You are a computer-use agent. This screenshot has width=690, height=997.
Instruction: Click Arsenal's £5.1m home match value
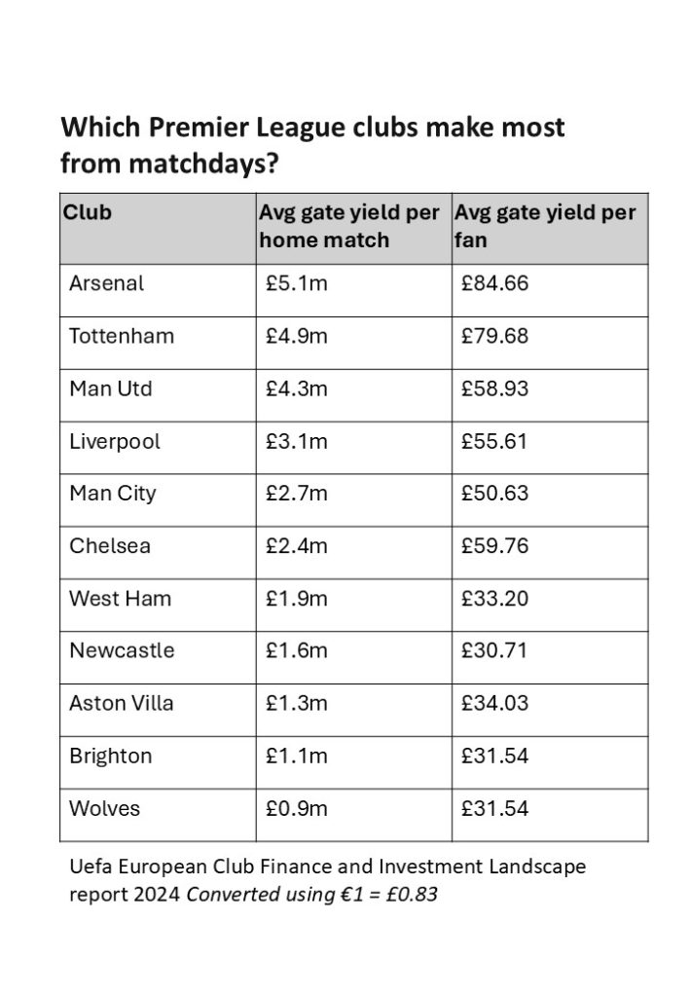pos(296,284)
